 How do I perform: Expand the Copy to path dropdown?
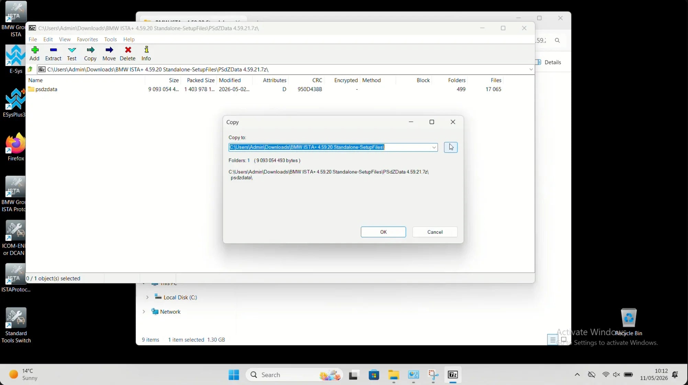coord(434,147)
